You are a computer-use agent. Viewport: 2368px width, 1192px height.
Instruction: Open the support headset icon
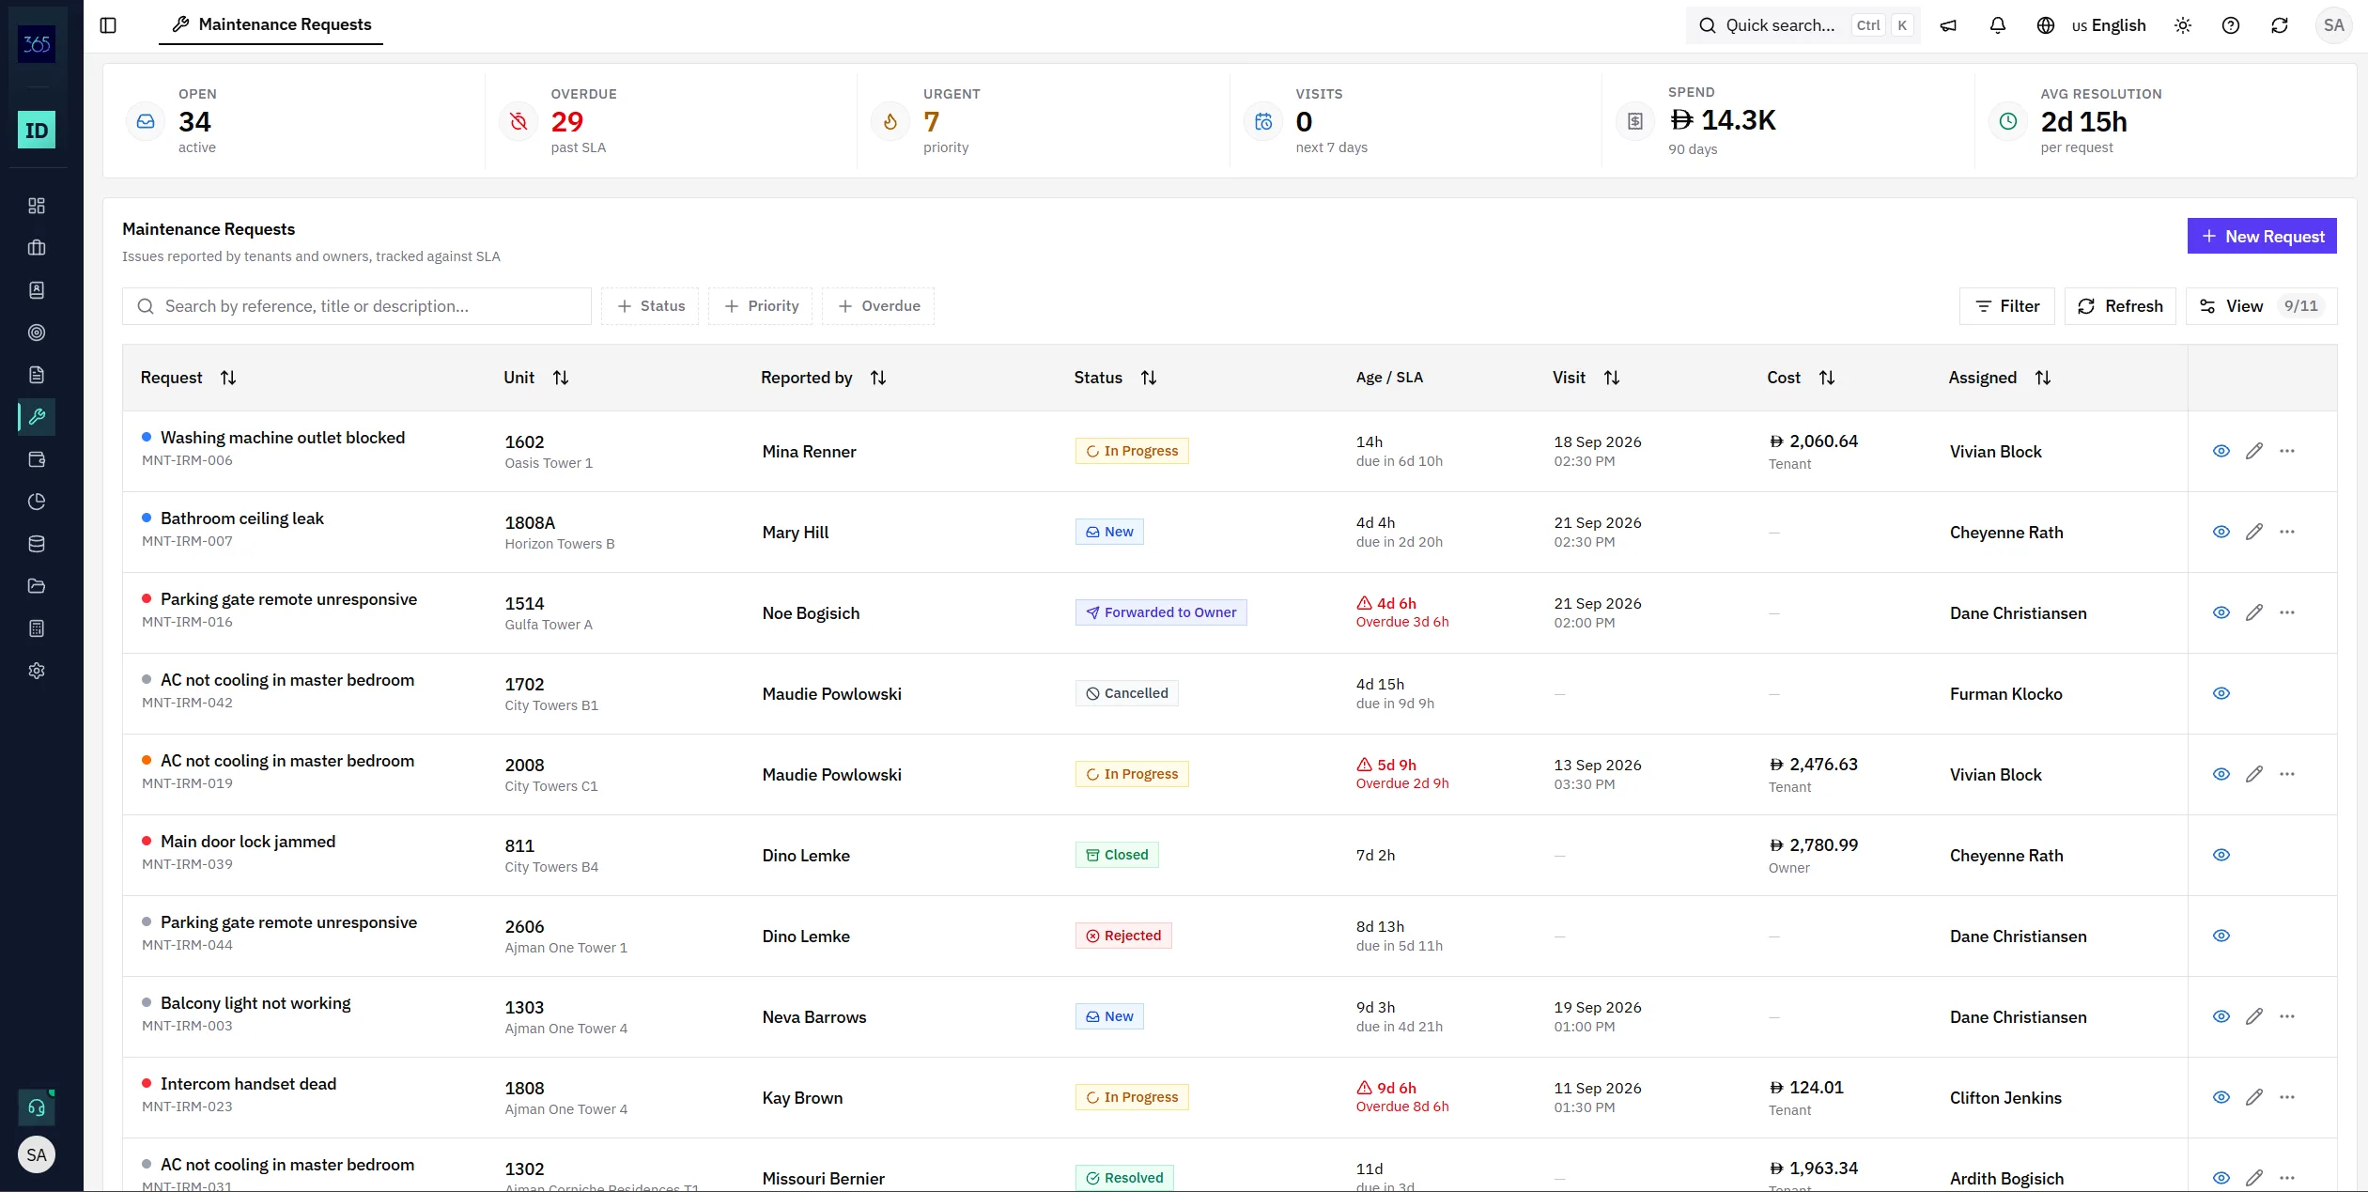pos(37,1107)
